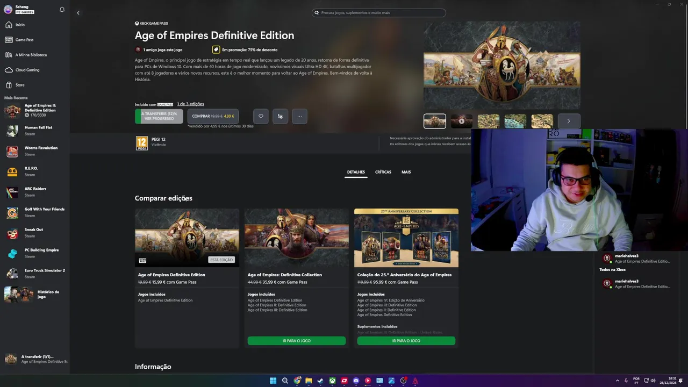Show hidden tray icons chevron

617,381
